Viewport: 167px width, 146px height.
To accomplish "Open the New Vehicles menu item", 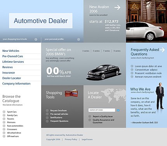I will tap(11, 51).
